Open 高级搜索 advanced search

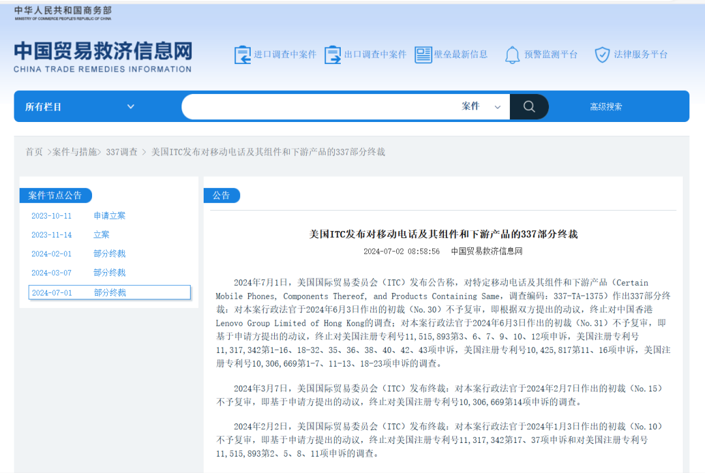click(x=606, y=107)
